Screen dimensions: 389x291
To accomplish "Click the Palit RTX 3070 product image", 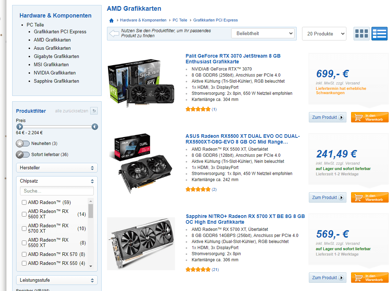I will coord(141,83).
